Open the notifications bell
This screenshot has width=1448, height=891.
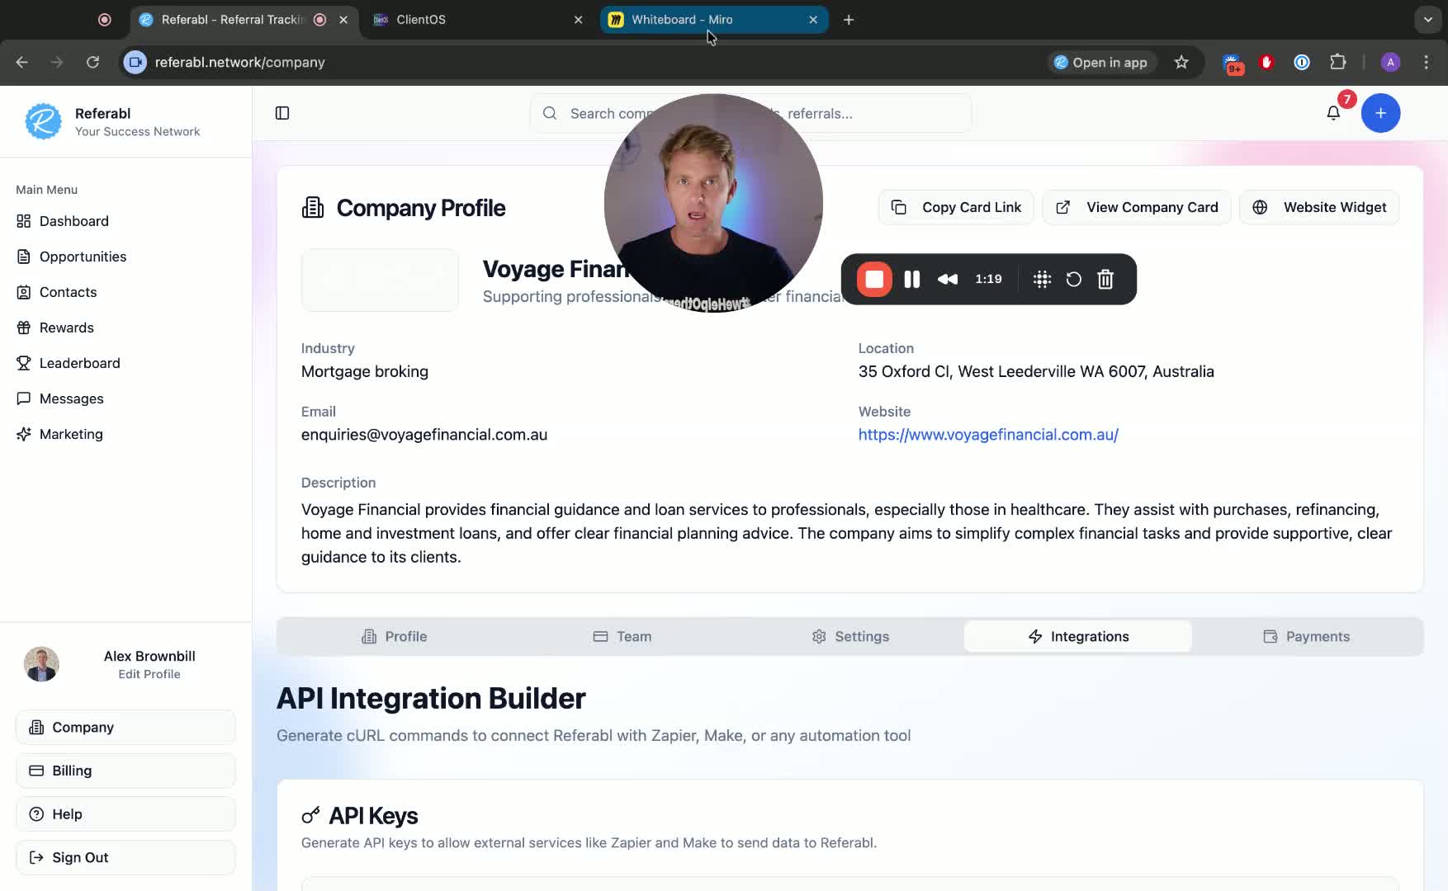tap(1333, 113)
